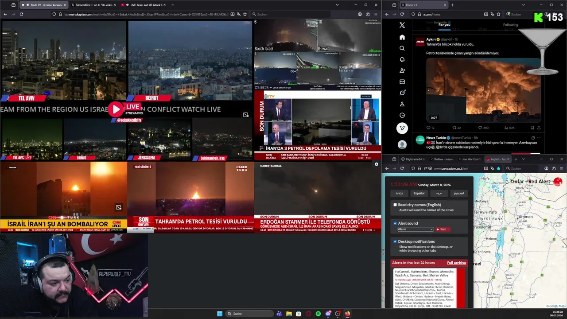Go back in tzevaadom window
Screen dimensions: 567x319
coord(387,168)
